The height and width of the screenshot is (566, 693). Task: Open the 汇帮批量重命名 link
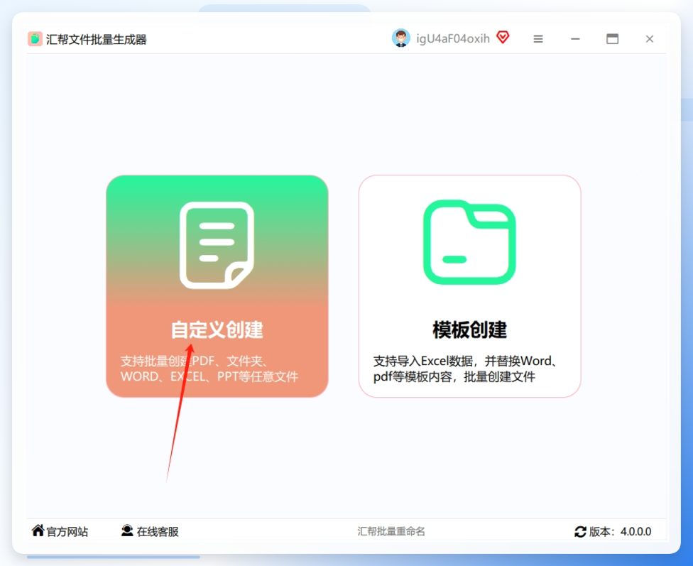[391, 531]
